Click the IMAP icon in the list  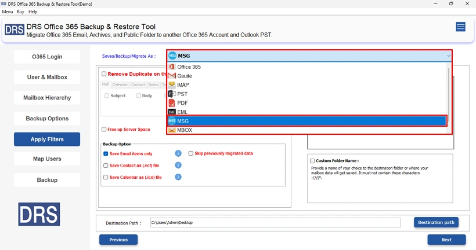pyautogui.click(x=172, y=84)
